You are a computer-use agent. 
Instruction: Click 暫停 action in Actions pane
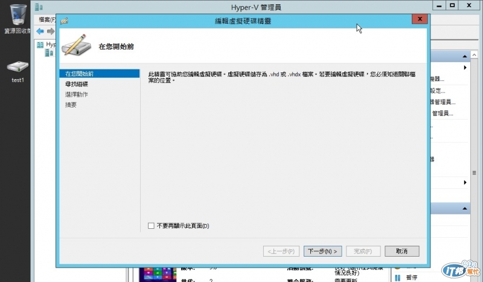[412, 278]
